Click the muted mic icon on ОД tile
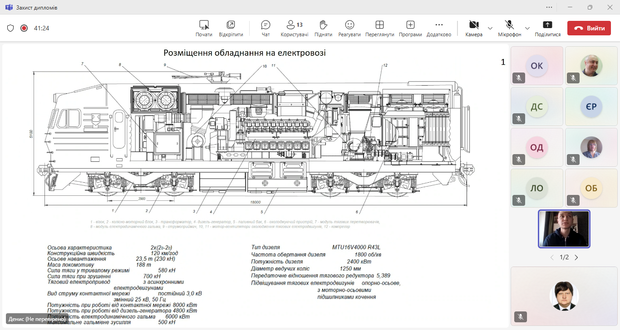The image size is (620, 330). click(519, 159)
